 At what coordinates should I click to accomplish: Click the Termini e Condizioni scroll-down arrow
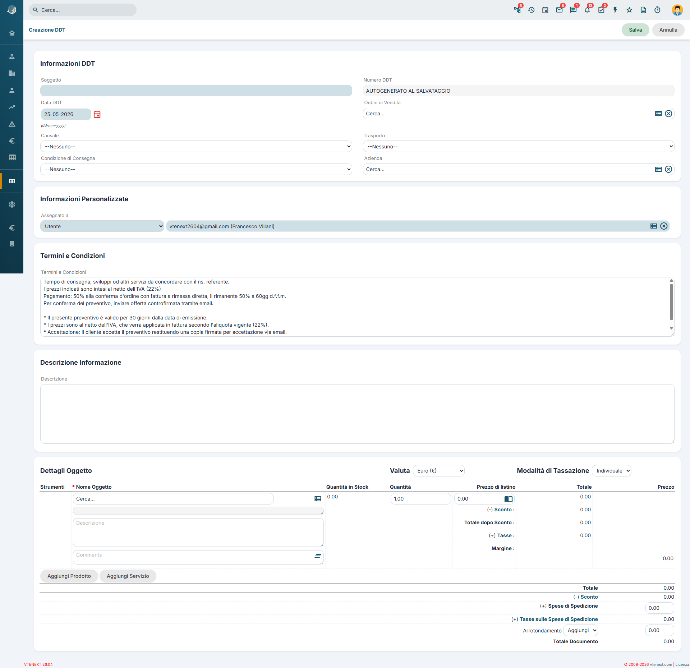(x=671, y=328)
